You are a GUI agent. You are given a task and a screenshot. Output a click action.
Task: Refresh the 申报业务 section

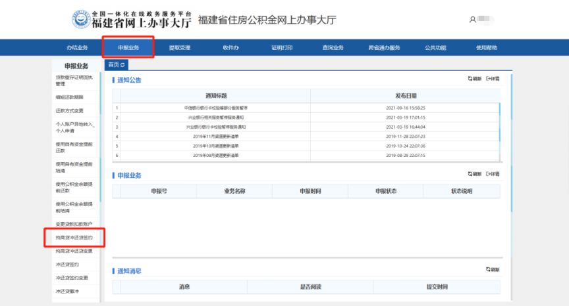tap(474, 174)
